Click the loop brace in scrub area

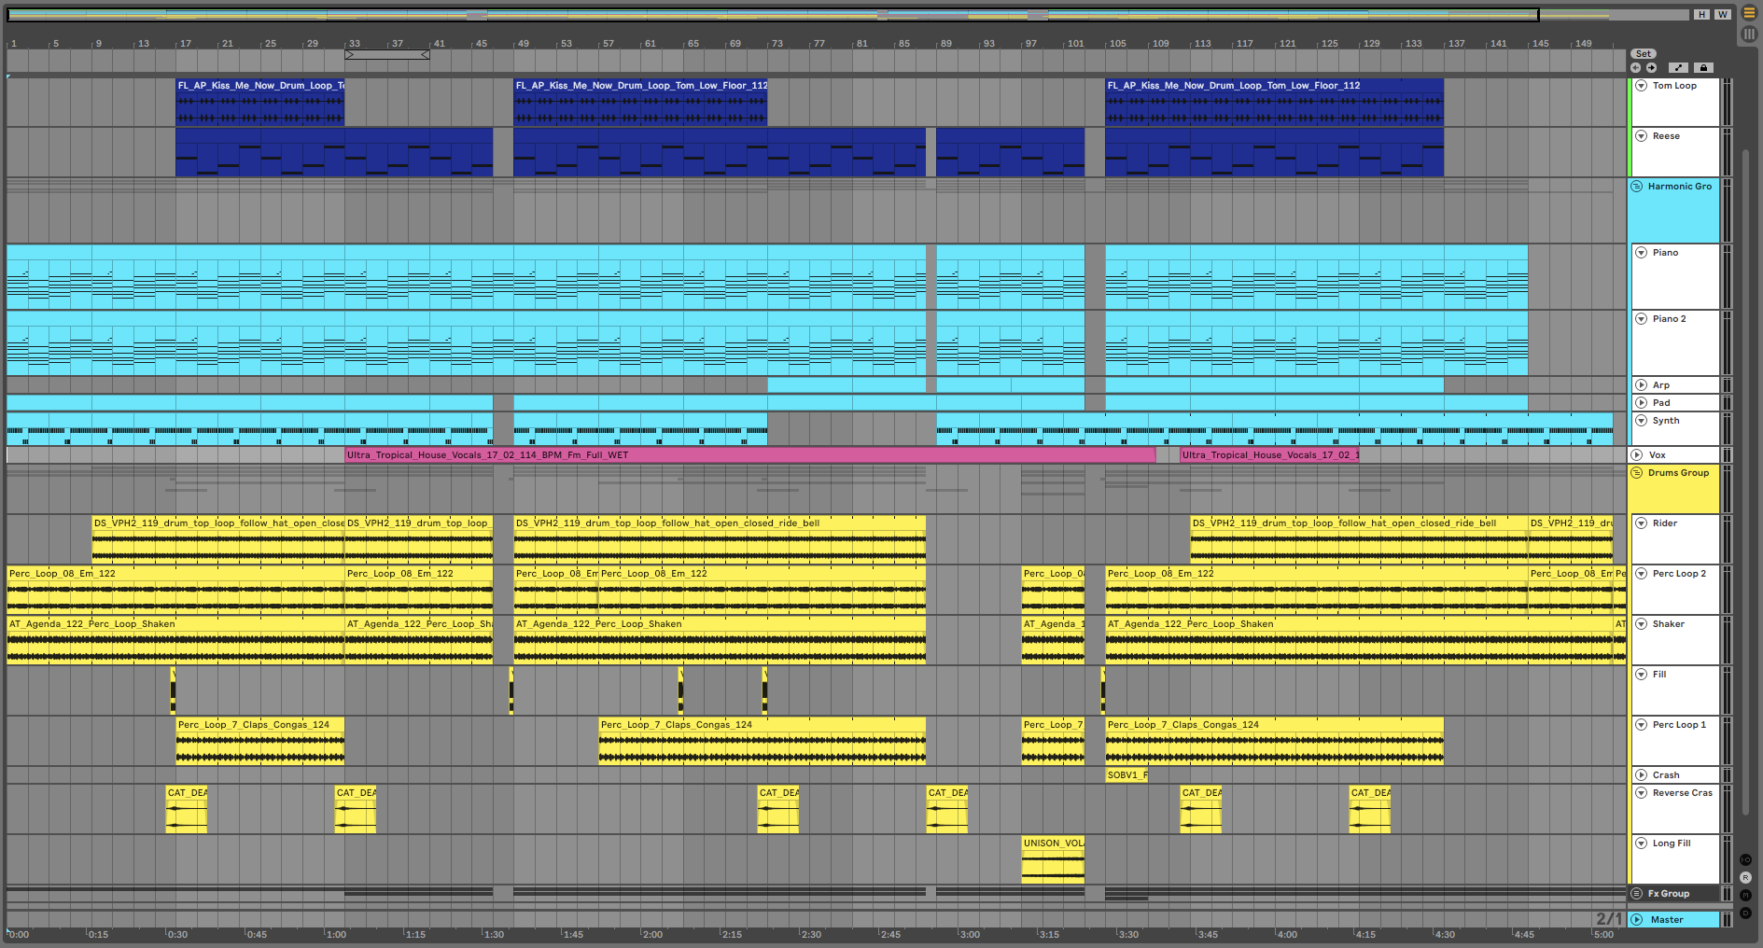pyautogui.click(x=387, y=55)
